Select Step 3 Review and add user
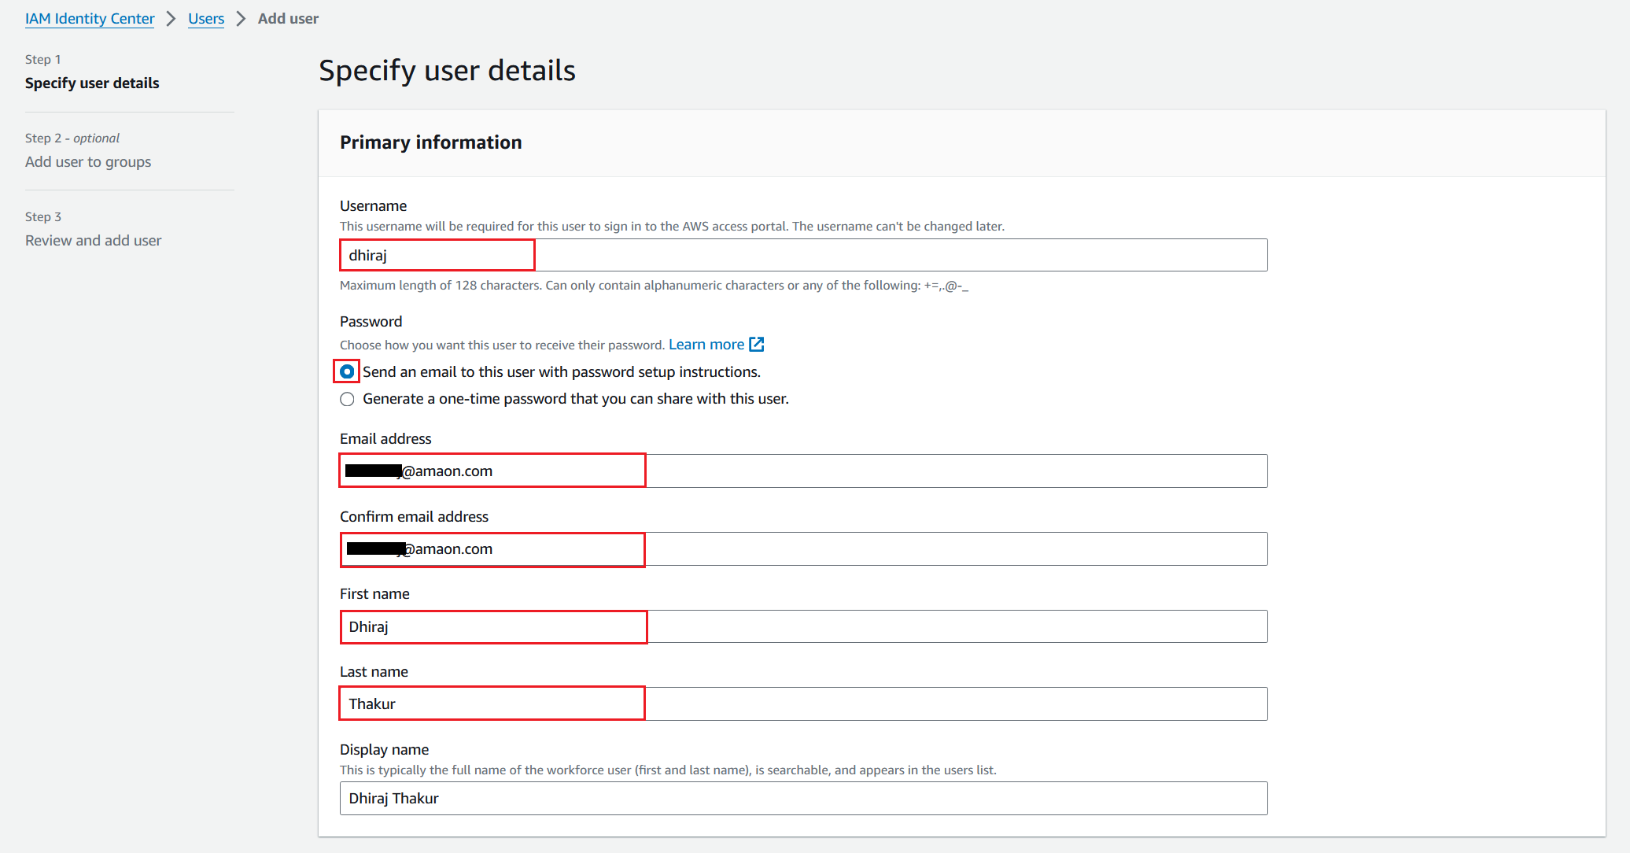Image resolution: width=1630 pixels, height=853 pixels. (x=93, y=240)
